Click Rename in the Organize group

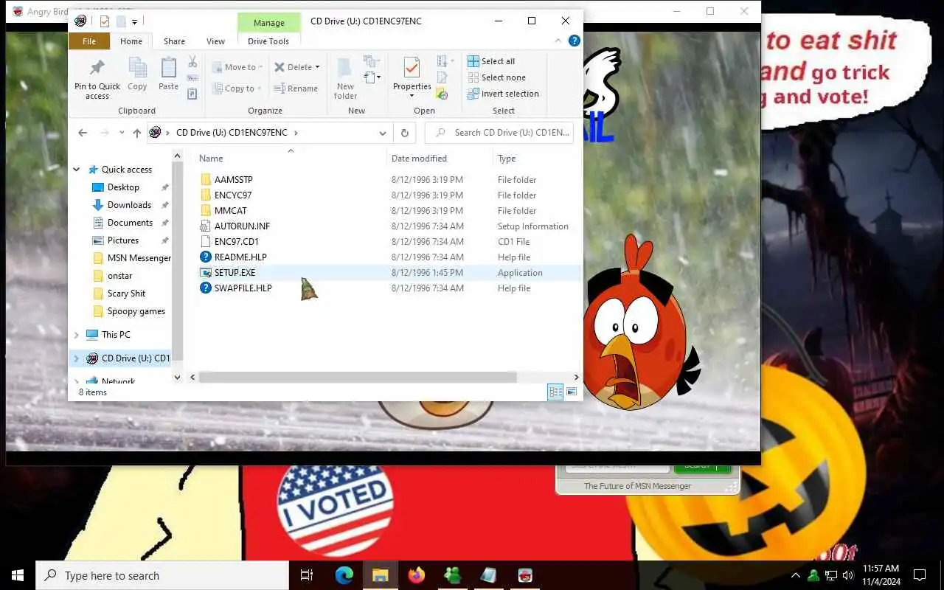coord(296,88)
